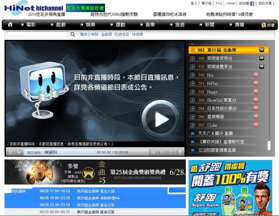
Task: Click the HiNet hichannel logo
Action: coord(34,8)
